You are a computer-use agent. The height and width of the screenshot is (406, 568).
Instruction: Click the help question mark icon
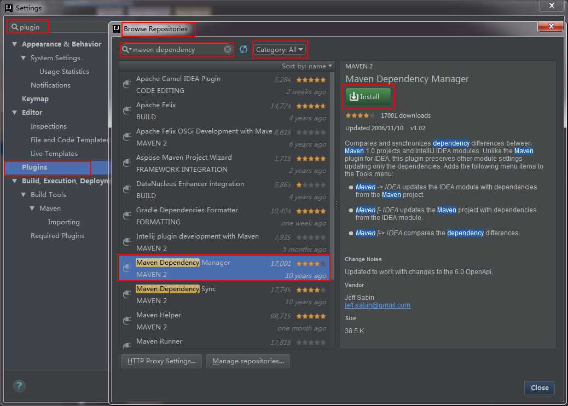click(19, 386)
